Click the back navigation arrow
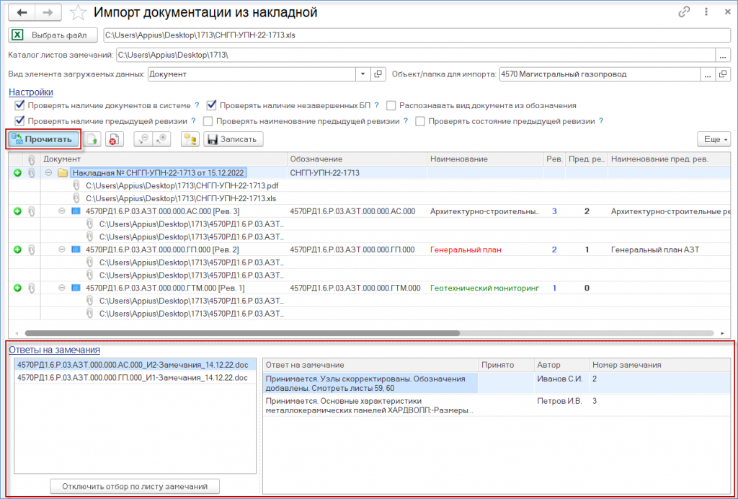738x499 pixels. point(22,13)
